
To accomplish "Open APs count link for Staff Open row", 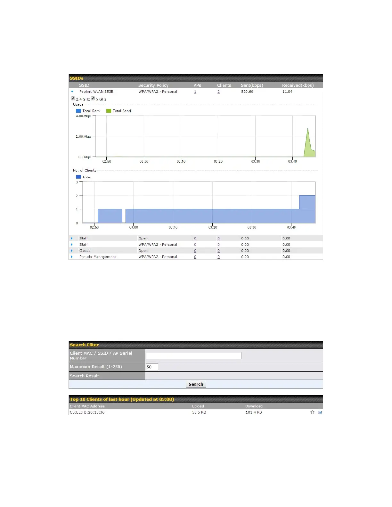I will (195, 238).
